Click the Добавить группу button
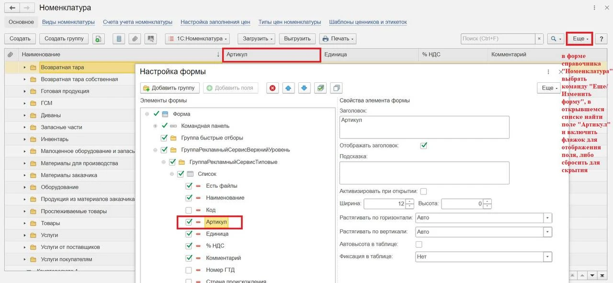 (170, 88)
